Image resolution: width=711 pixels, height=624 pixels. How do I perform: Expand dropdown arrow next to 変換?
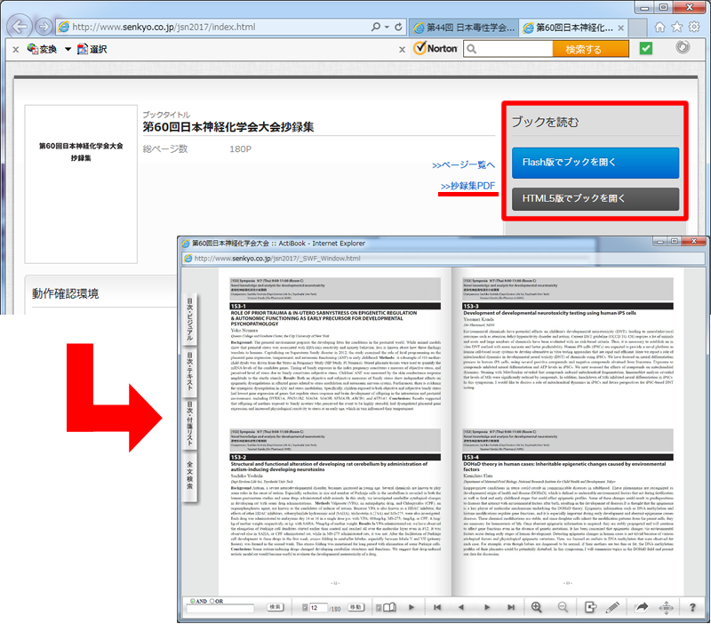[68, 49]
